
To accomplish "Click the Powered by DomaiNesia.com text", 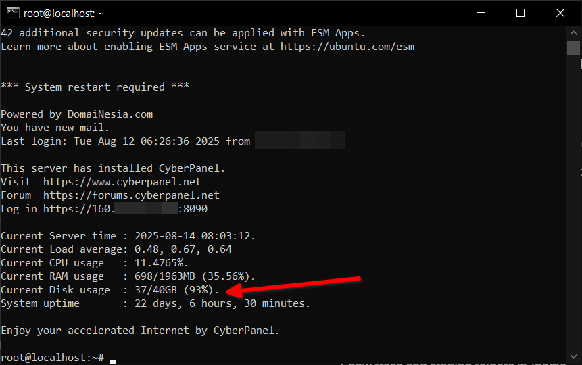I will tap(76, 114).
